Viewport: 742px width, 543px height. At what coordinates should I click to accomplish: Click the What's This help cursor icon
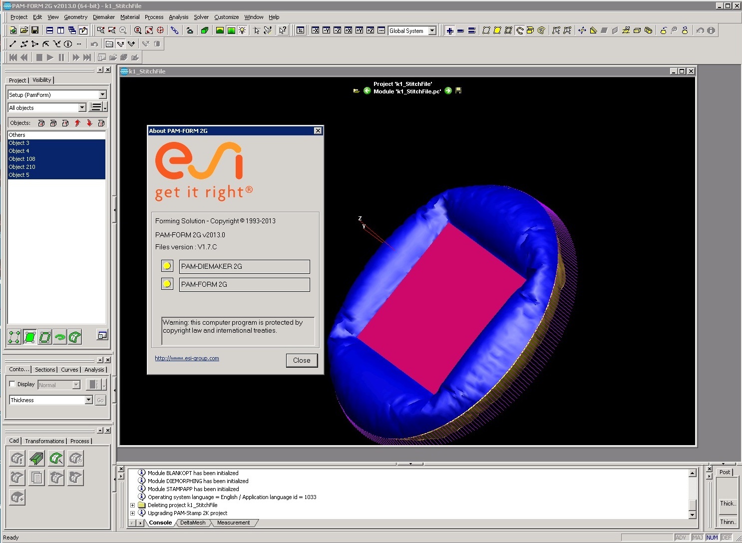283,30
